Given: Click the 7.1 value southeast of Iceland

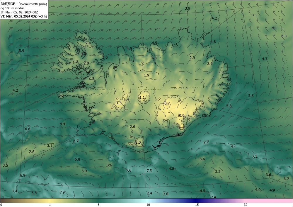Looking at the screenshot, I should pos(255,156).
